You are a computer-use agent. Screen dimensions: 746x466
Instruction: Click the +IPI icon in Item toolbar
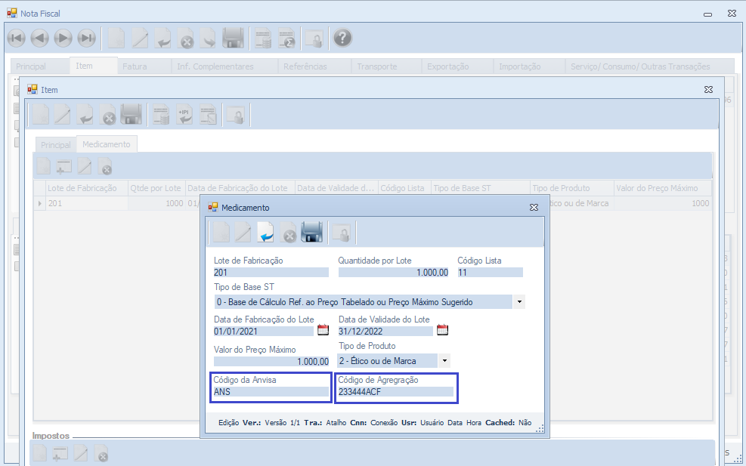[184, 114]
